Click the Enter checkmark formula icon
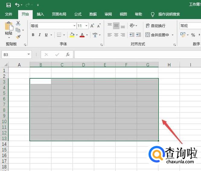Viewport: 201px width, 171px height. click(57, 55)
